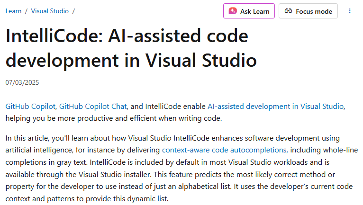The width and height of the screenshot is (363, 205).
Task: Click the 07/03/2025 publication date
Action: (22, 82)
